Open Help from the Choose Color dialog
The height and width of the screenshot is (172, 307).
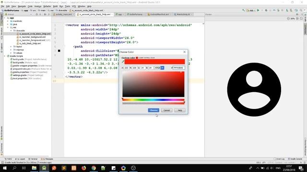[180, 110]
